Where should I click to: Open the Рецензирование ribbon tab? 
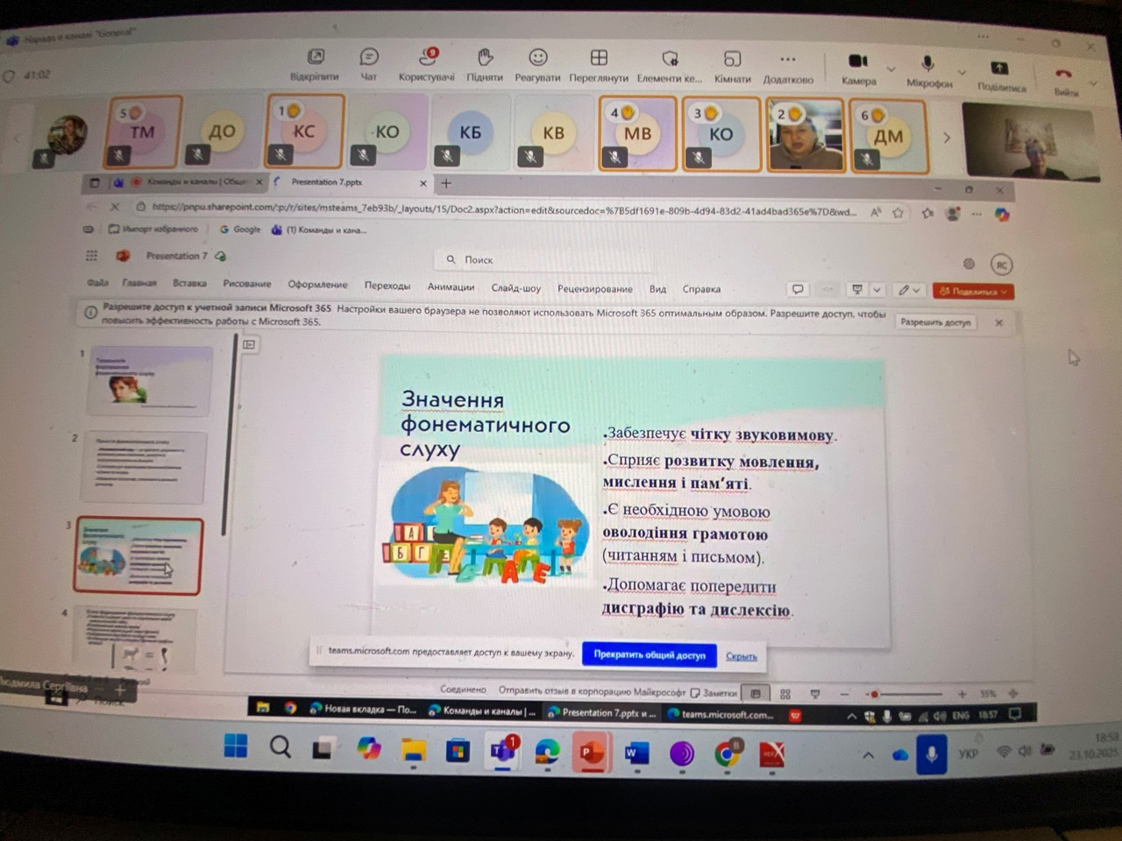pos(594,288)
